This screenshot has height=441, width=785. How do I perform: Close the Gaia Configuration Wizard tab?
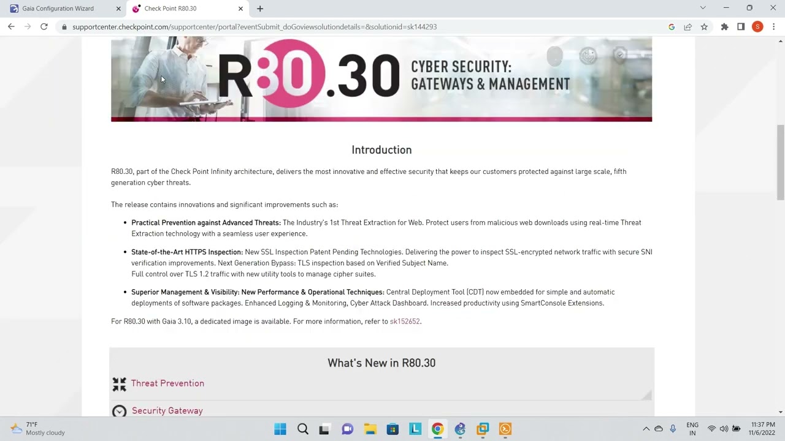click(x=118, y=9)
